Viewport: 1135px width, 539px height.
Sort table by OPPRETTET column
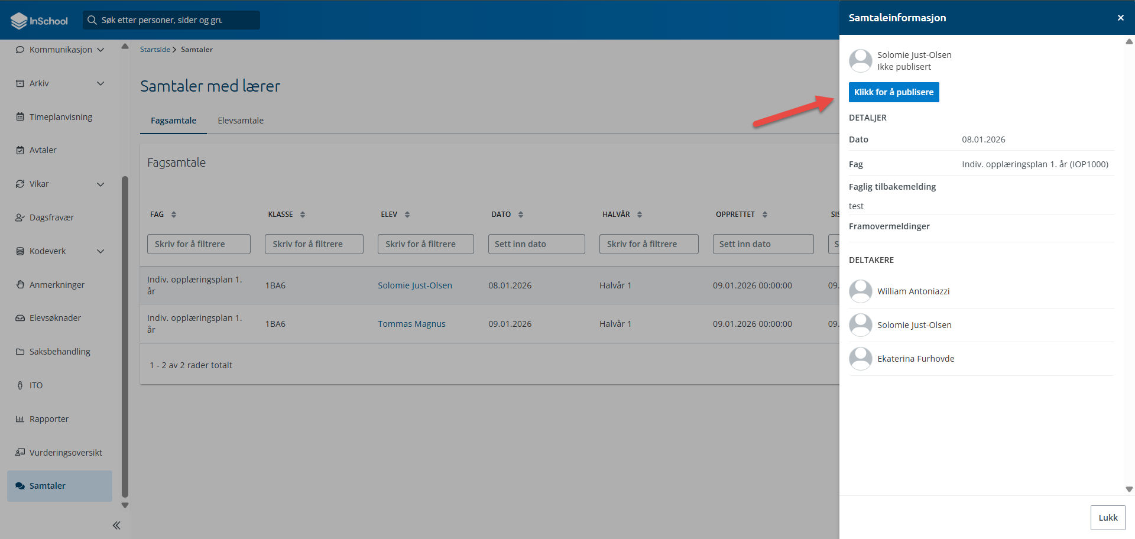click(x=765, y=215)
